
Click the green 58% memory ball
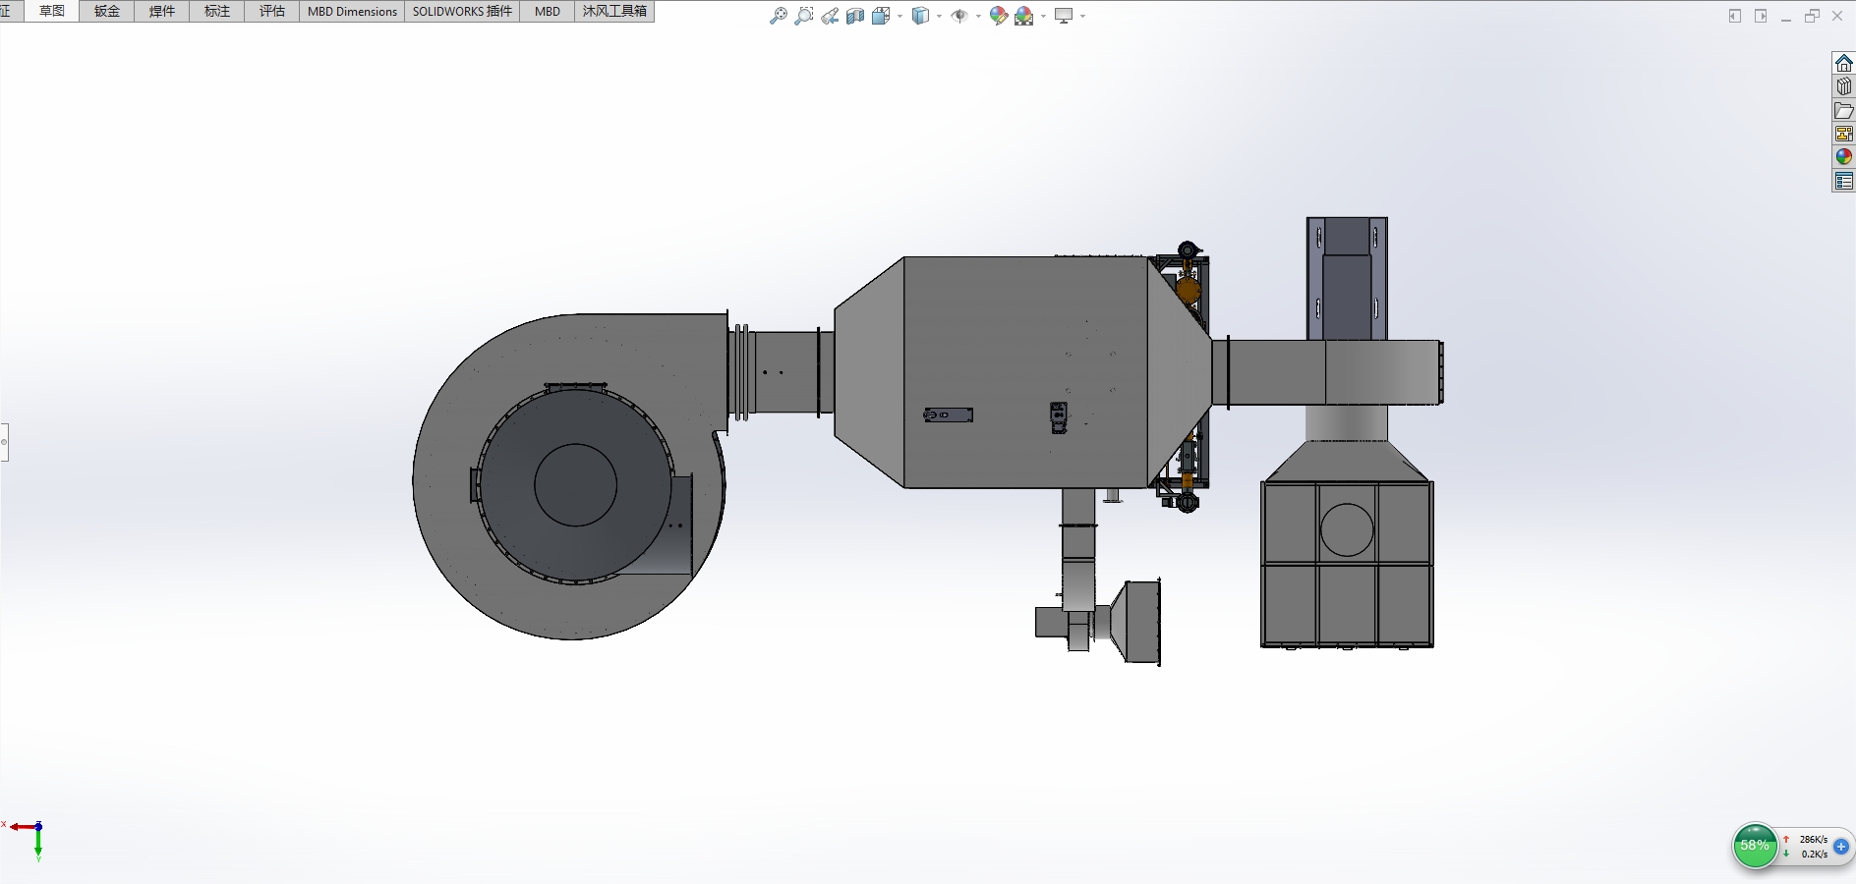(x=1754, y=846)
